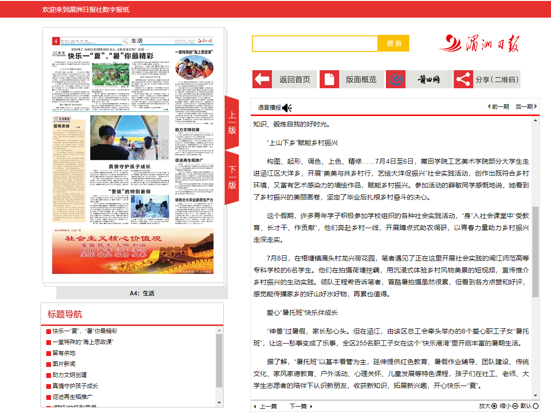Click beach photo above 真情守护孩子成长
The width and height of the screenshot is (551, 418).
[125, 137]
